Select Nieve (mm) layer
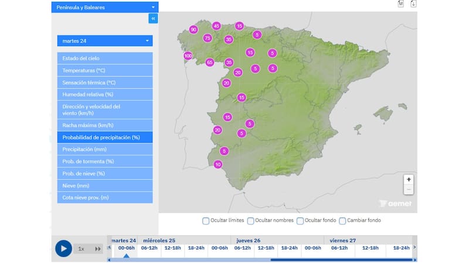Viewport: 469px width, 263px height. (105, 185)
